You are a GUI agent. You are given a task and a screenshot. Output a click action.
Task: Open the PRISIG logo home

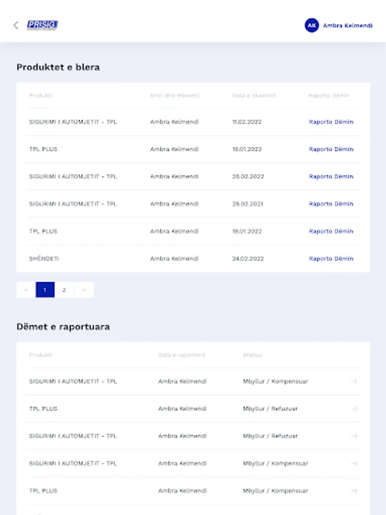pos(42,25)
